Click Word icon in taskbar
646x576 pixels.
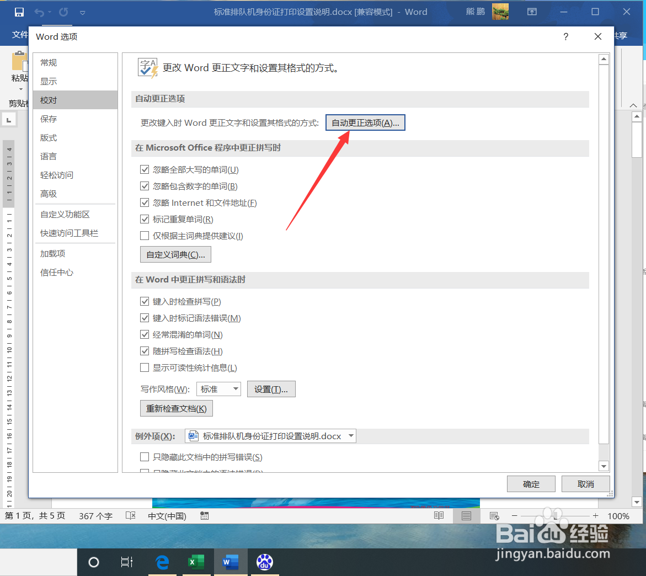click(230, 562)
